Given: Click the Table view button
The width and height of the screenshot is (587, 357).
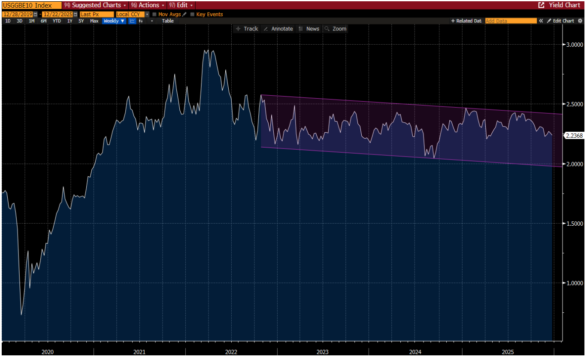Looking at the screenshot, I should [x=168, y=21].
